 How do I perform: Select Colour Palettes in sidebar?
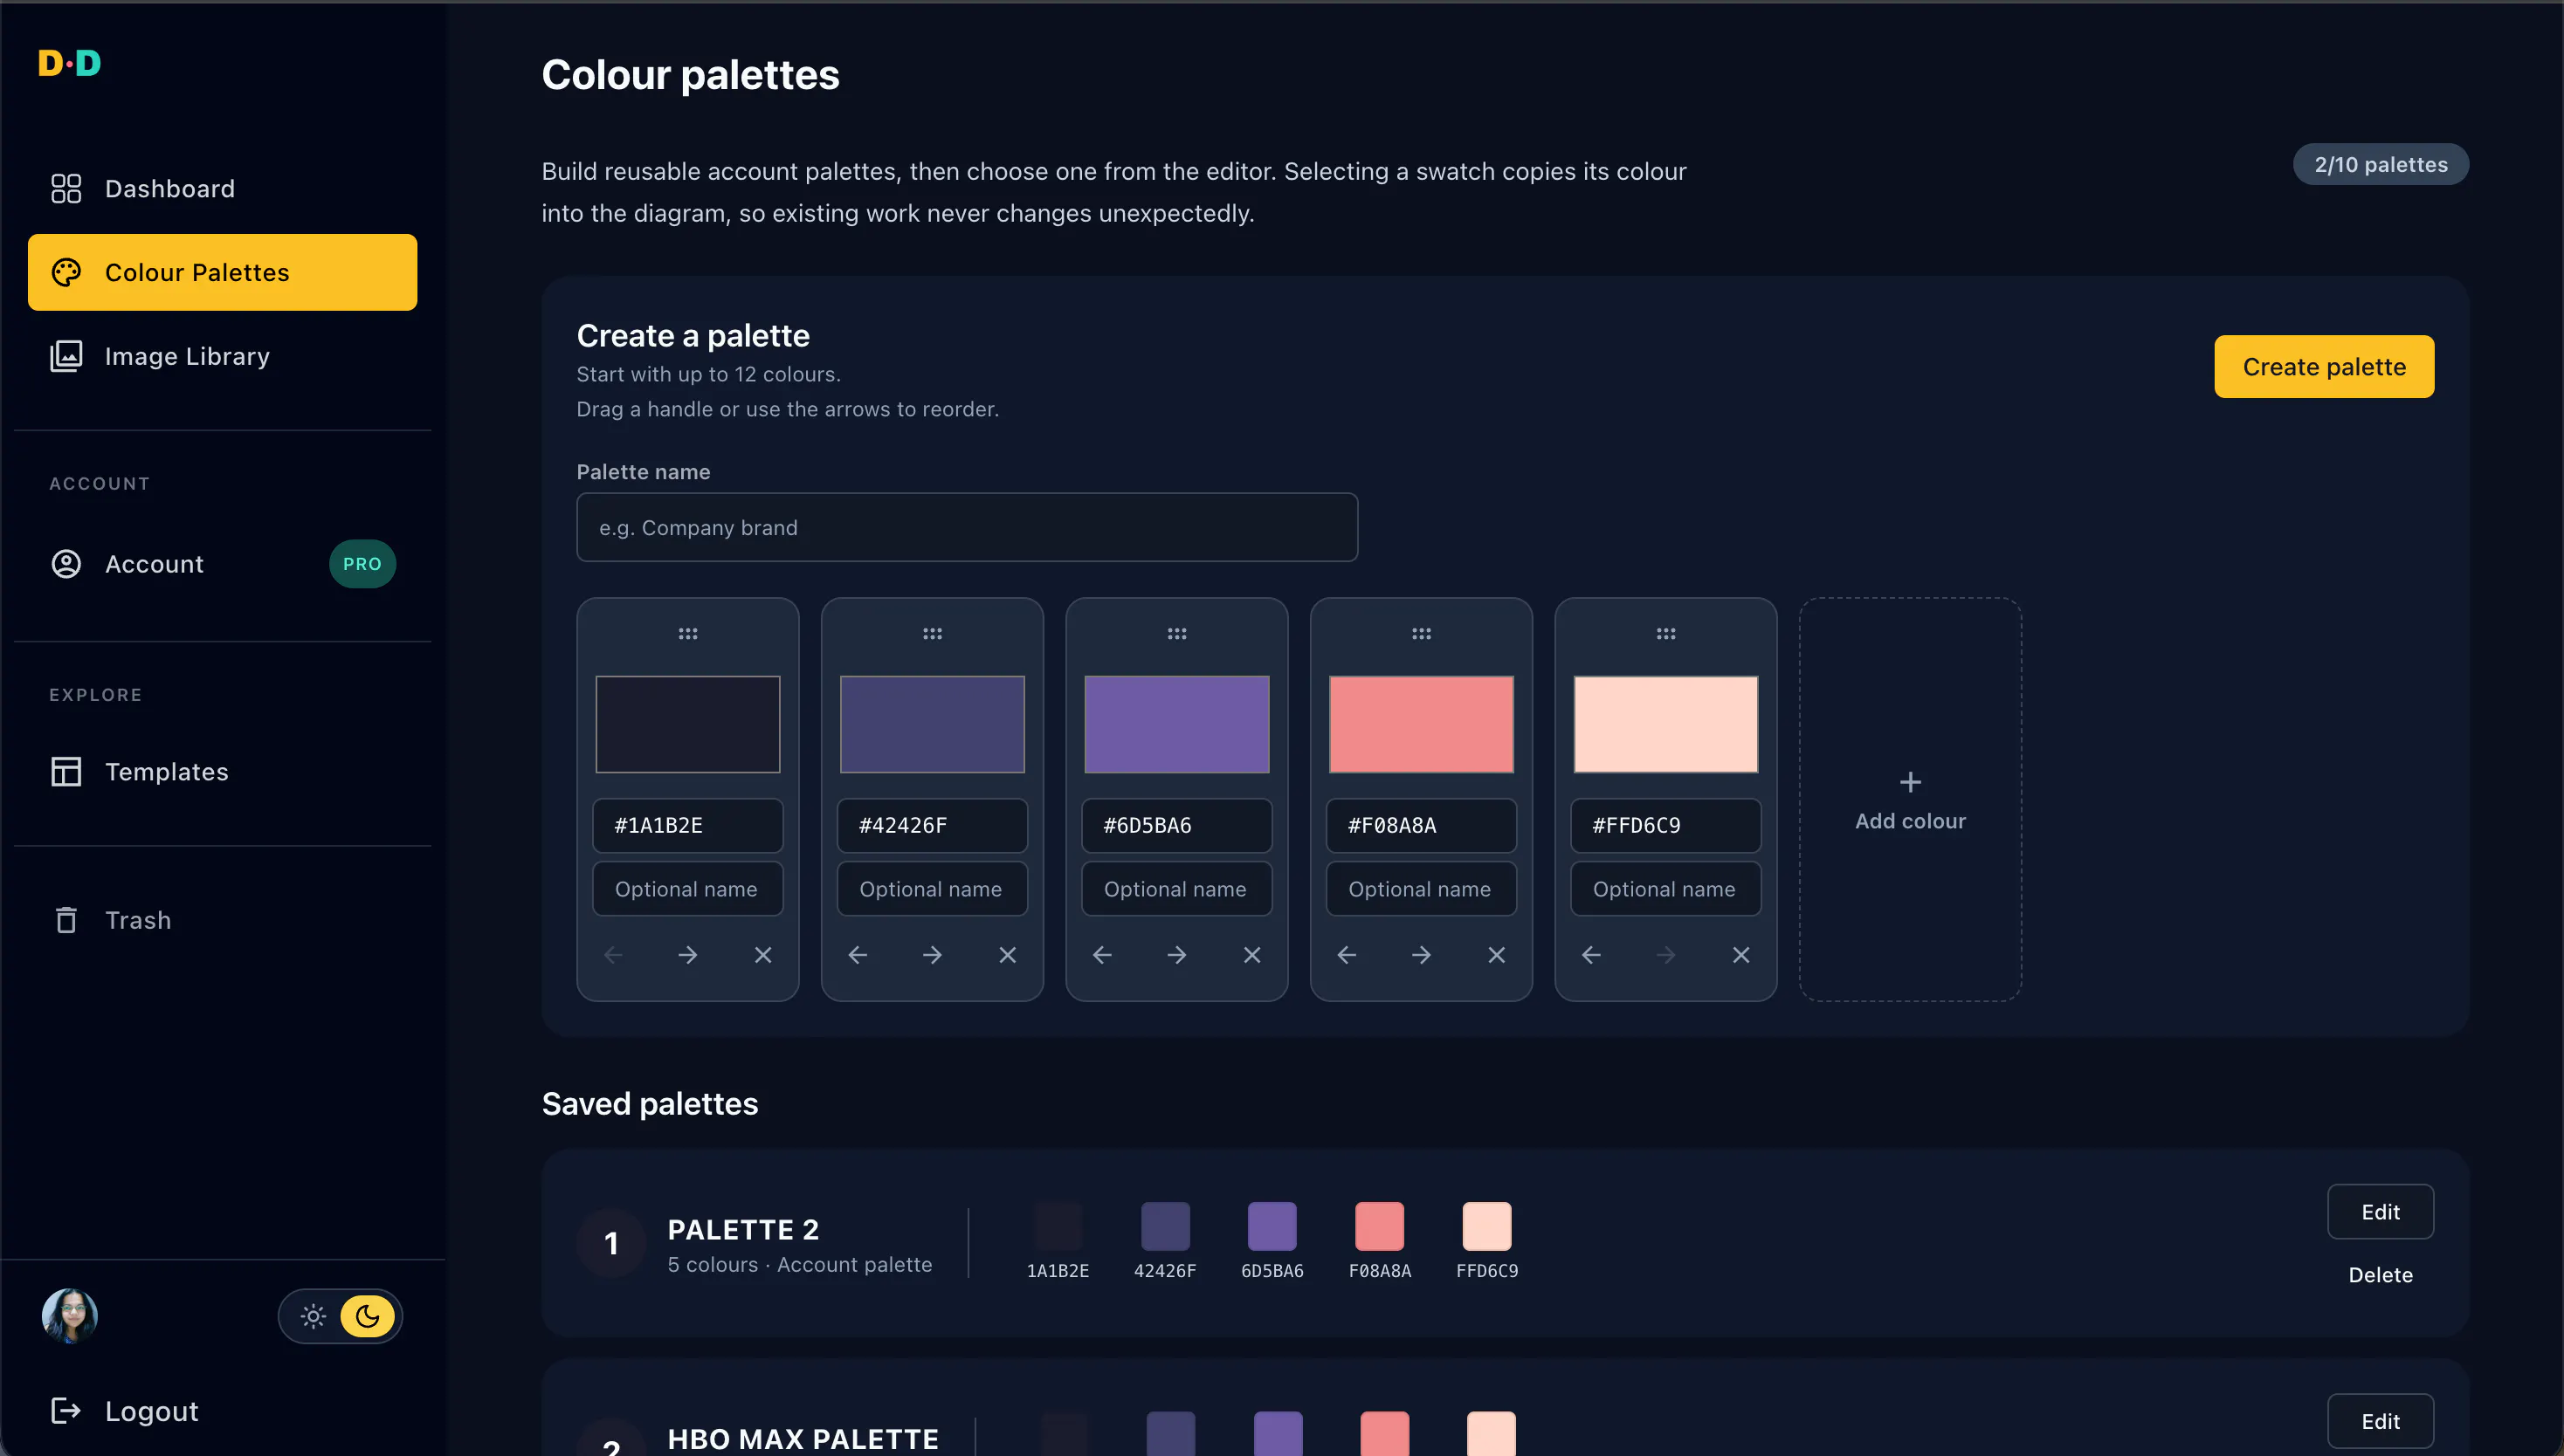coord(222,272)
